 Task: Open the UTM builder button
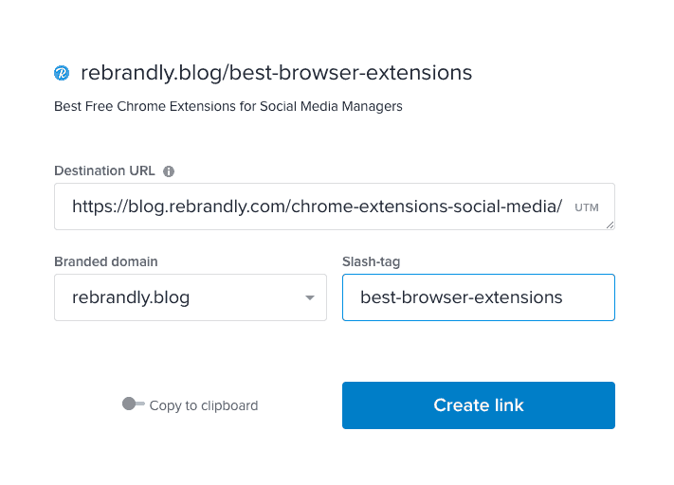[x=587, y=207]
